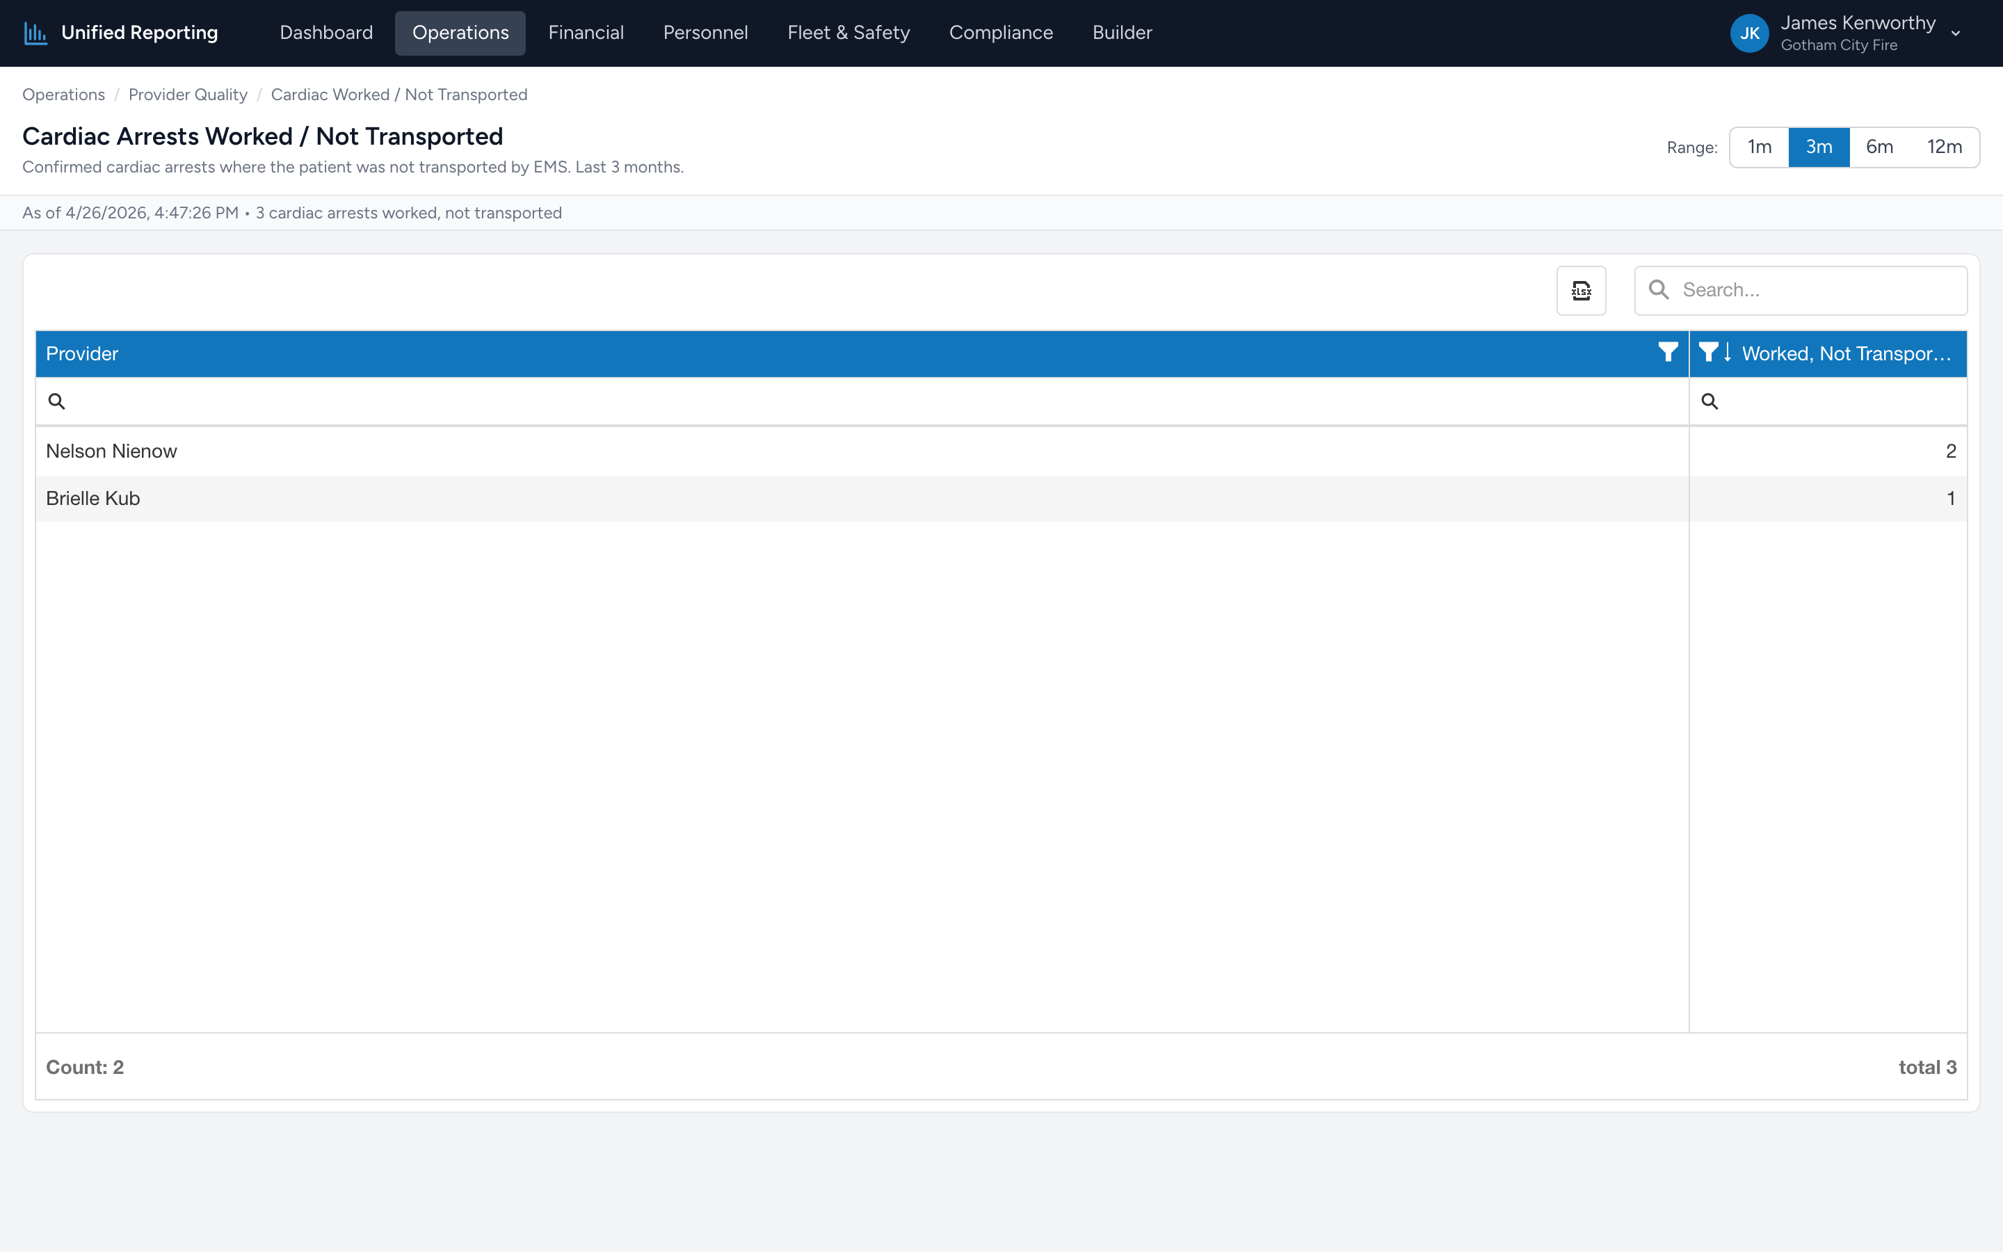Click the James Kenworthy user name
The width and height of the screenshot is (2003, 1252).
coord(1858,23)
